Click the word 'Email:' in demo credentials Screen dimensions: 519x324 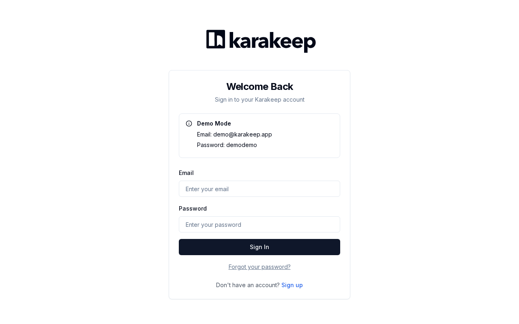point(204,134)
